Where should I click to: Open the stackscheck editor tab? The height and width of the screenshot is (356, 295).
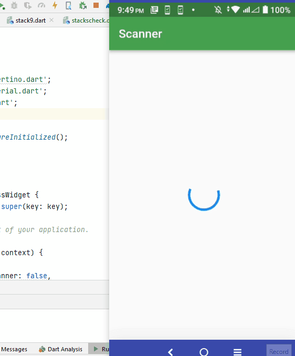point(86,20)
